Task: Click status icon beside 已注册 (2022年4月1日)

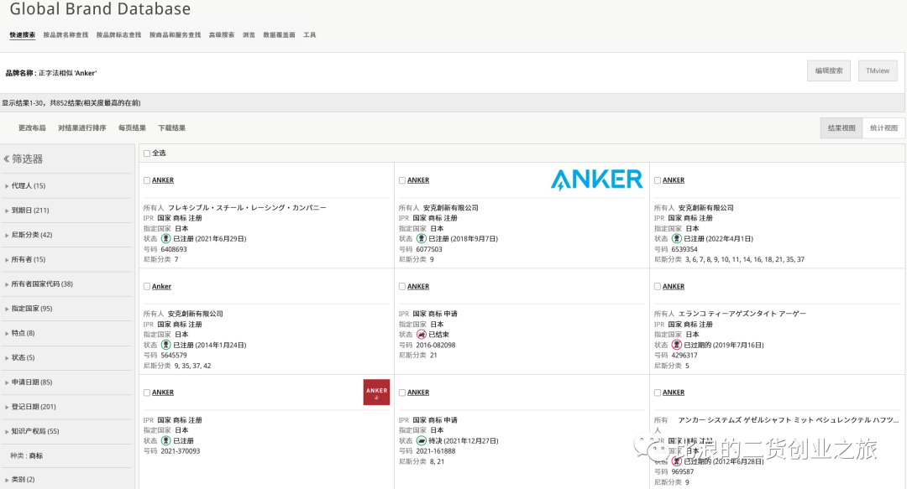Action: pos(676,239)
